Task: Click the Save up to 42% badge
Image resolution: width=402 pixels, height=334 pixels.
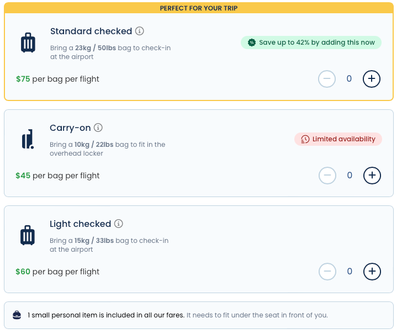Action: tap(311, 43)
